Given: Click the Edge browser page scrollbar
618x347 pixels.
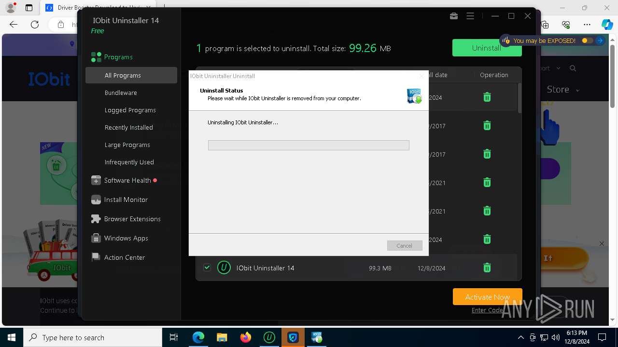Looking at the screenshot, I should (613, 77).
